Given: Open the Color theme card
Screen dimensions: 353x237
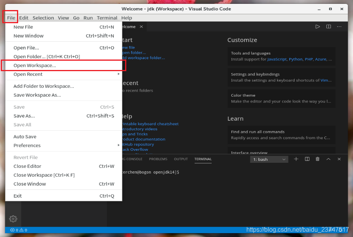Looking at the screenshot, I should click(282, 99).
